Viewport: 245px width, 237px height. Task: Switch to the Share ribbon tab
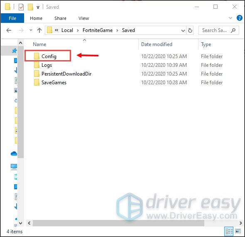(60, 18)
